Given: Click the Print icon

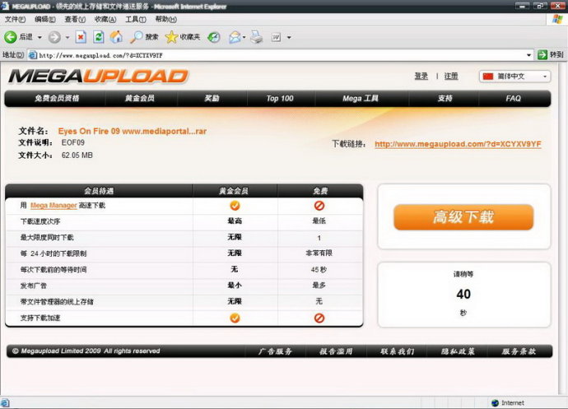Looking at the screenshot, I should [x=257, y=37].
